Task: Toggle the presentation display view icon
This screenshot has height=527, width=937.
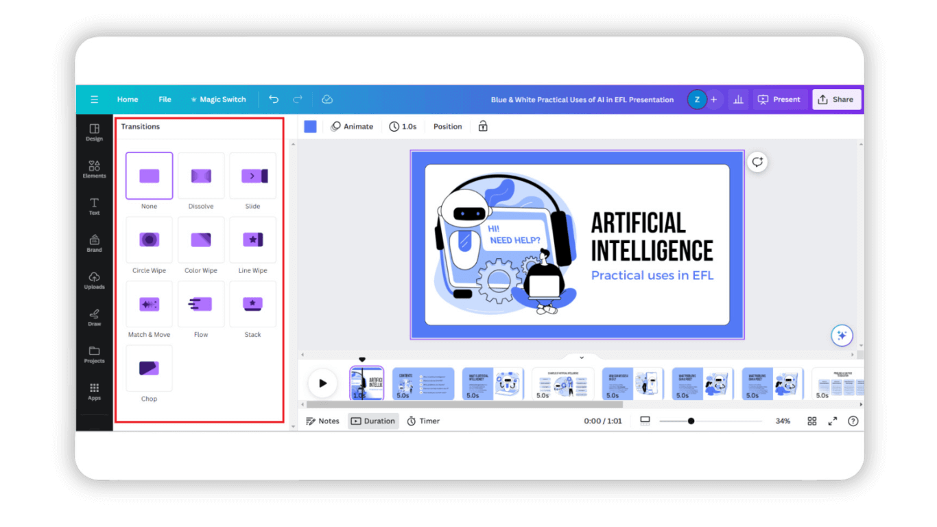Action: point(645,421)
